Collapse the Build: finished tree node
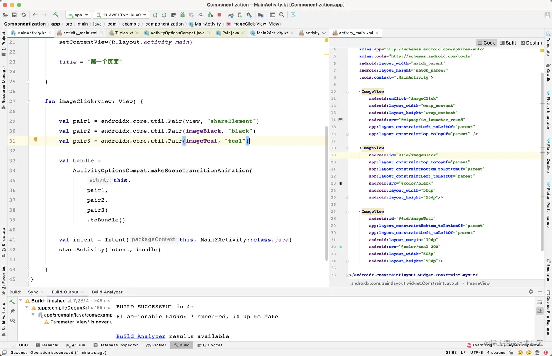Screen dimensions: 552x356 (20, 300)
